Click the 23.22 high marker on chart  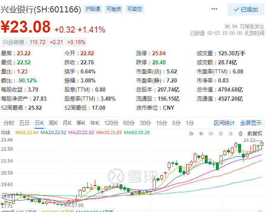coord(249,140)
